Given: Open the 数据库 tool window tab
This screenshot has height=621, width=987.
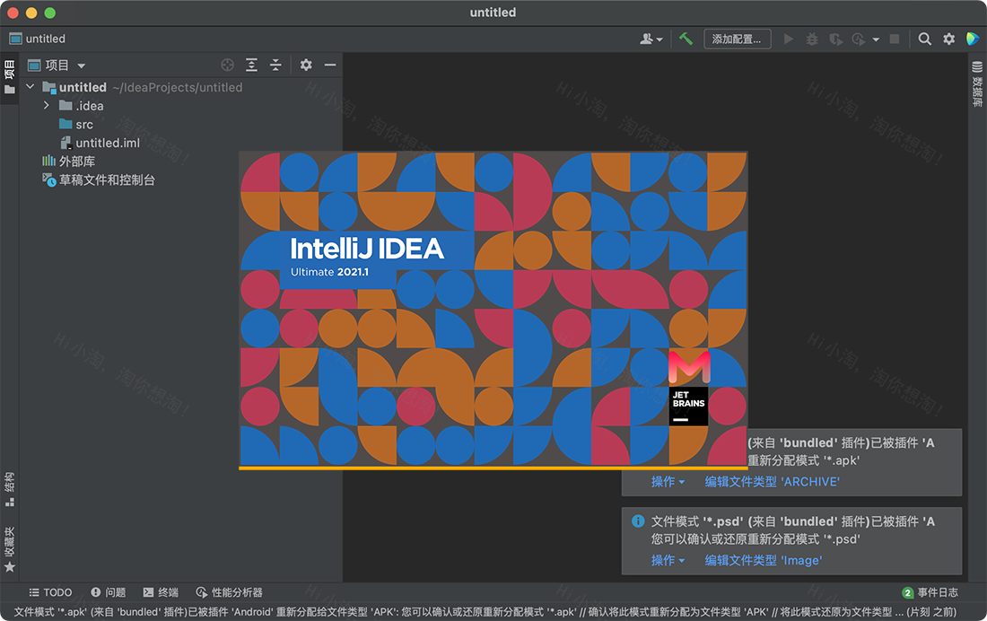Looking at the screenshot, I should pos(977,83).
